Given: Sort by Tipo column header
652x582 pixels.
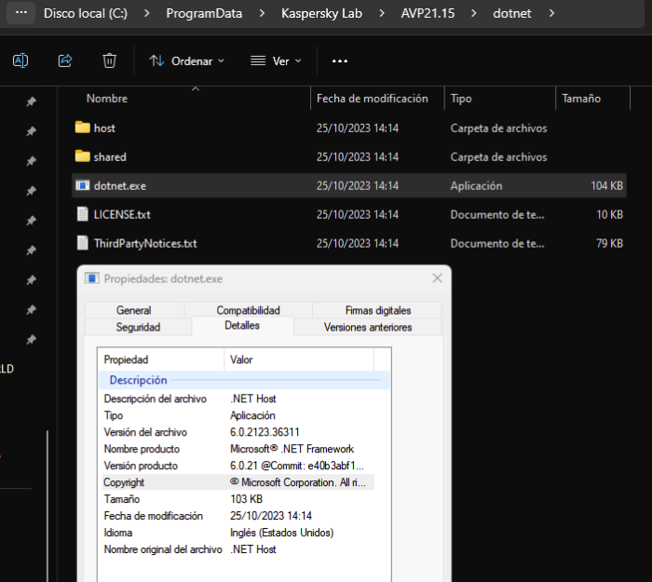Looking at the screenshot, I should point(461,99).
